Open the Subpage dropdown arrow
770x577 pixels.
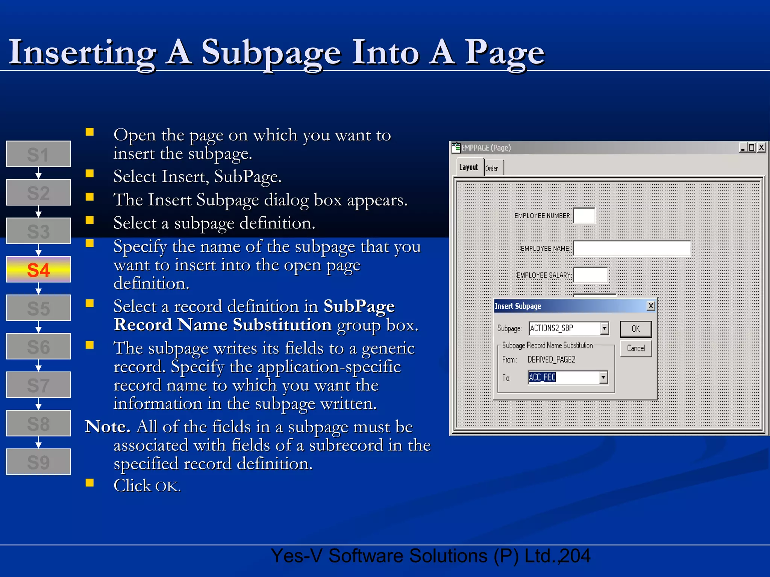[604, 328]
